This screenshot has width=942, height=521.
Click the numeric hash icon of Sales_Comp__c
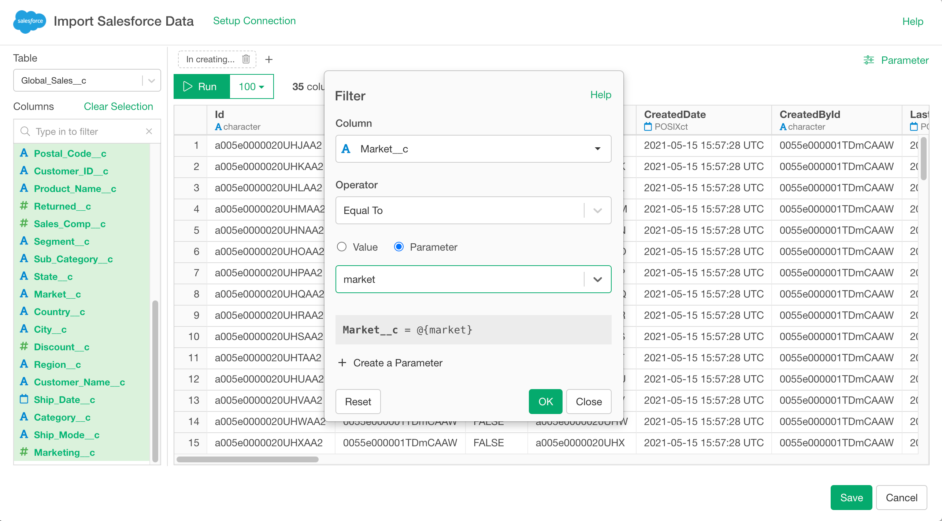(x=24, y=223)
